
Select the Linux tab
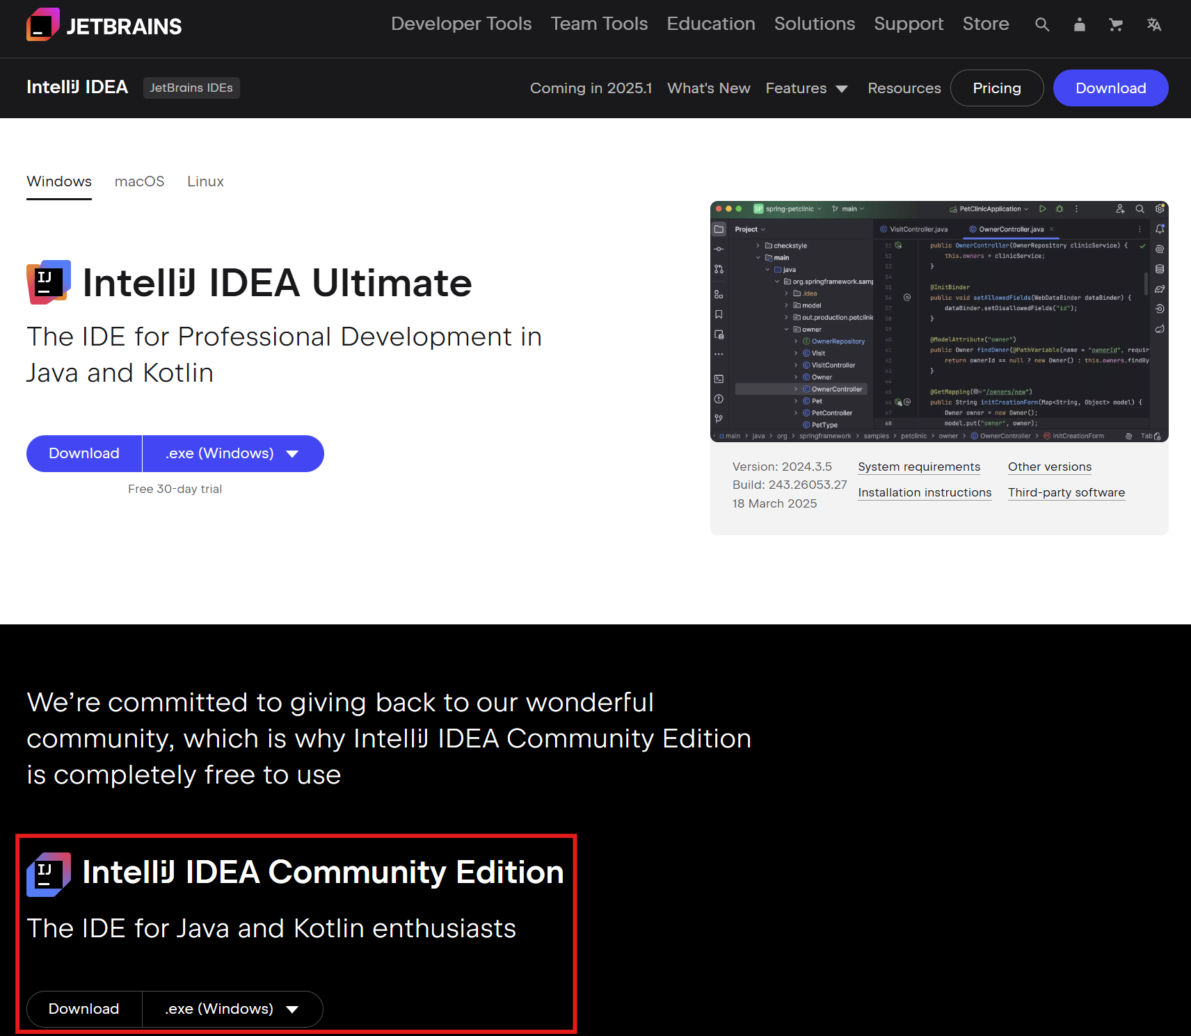point(205,181)
